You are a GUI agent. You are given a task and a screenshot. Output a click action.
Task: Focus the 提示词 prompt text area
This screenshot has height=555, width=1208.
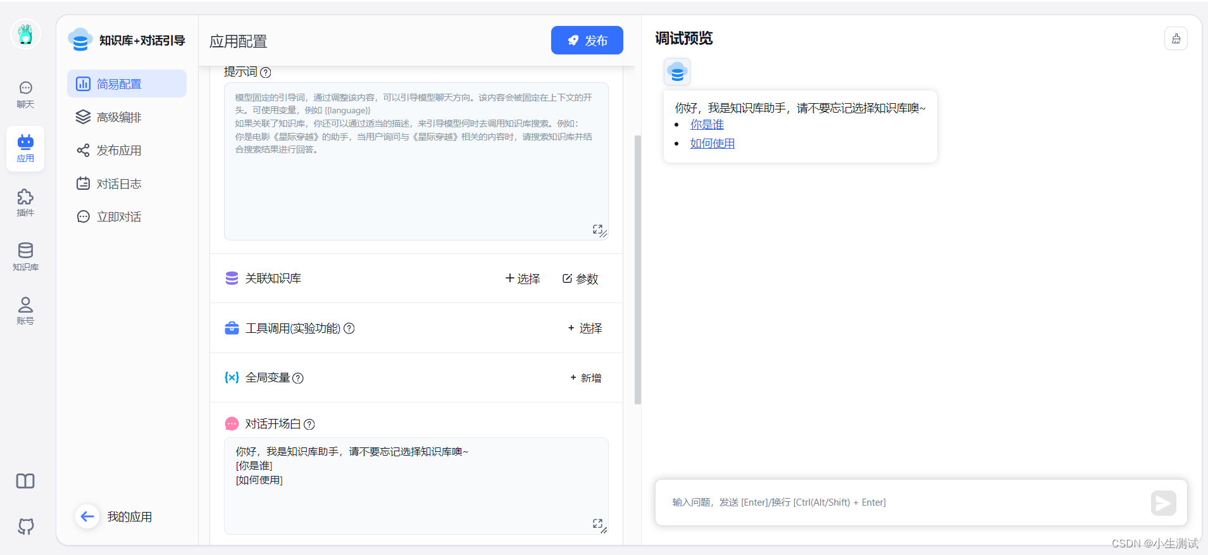(416, 161)
